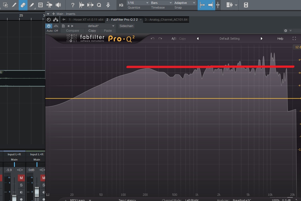Collapse the Main Inserts header arrow

point(48,14)
